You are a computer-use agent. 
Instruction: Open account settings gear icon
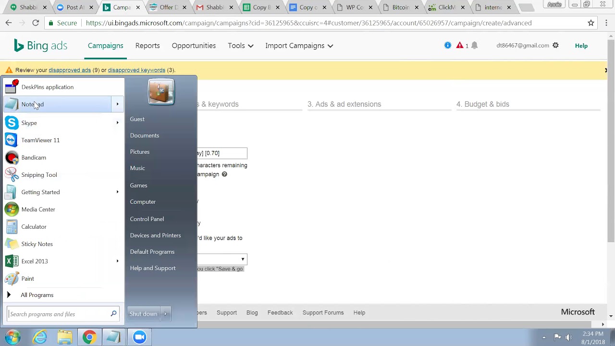(555, 45)
